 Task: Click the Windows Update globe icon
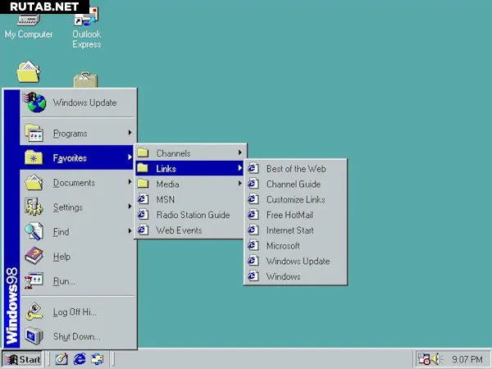click(35, 102)
